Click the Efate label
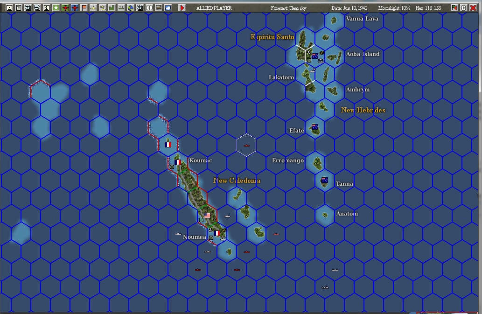The image size is (482, 314). coord(297,131)
